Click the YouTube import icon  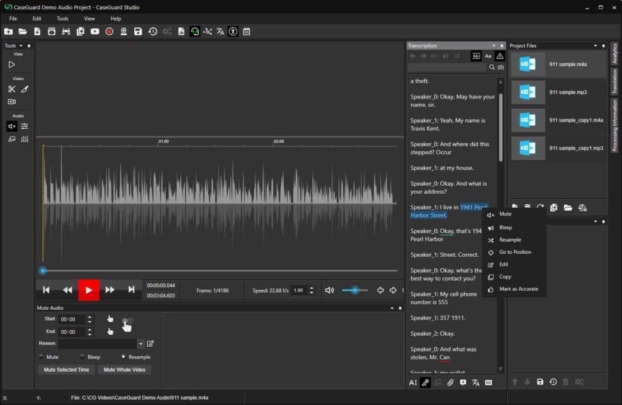coord(95,32)
